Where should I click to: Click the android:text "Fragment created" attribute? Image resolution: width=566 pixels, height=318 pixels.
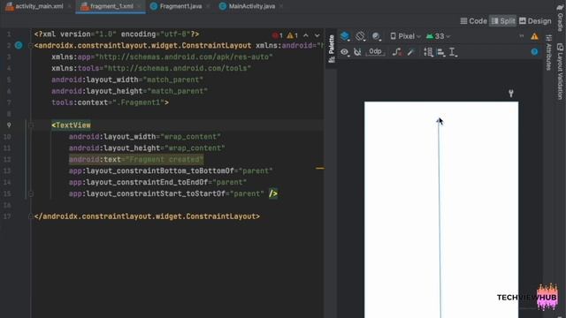point(136,159)
